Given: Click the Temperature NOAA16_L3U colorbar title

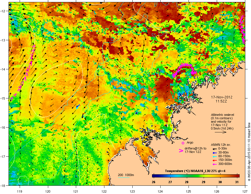Looking at the screenshot, I should pyautogui.click(x=195, y=171).
